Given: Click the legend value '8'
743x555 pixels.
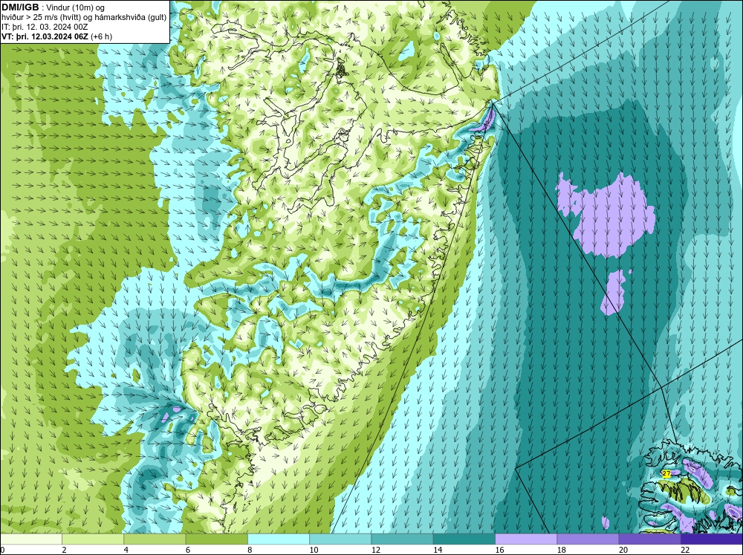Looking at the screenshot, I should click(250, 550).
